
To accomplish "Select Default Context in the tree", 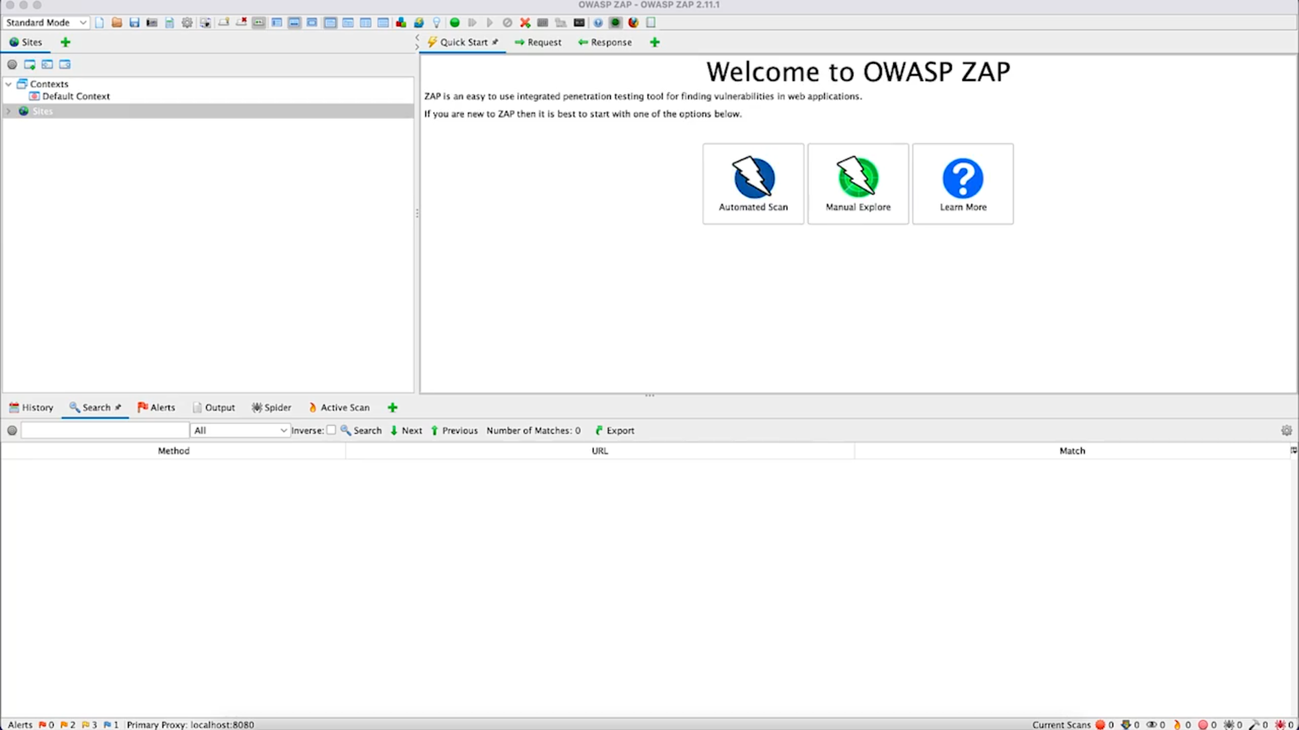I will [76, 96].
